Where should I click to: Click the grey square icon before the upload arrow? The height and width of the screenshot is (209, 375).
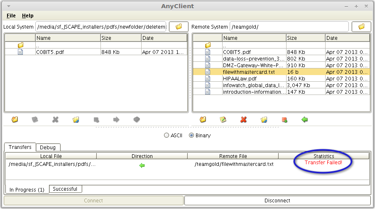tap(96, 119)
